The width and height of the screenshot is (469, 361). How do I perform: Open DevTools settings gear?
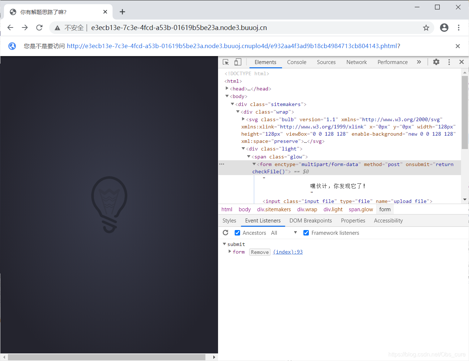(436, 62)
